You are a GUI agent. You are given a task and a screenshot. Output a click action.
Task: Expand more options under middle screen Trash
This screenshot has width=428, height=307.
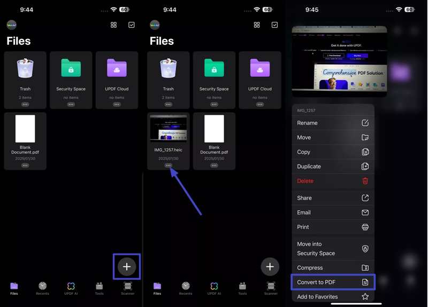(169, 104)
